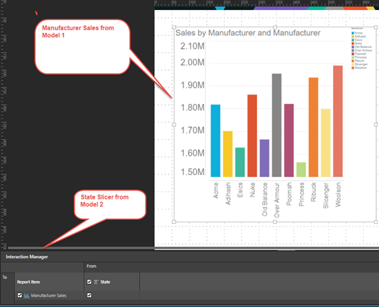This screenshot has height=307, width=379.
Task: Select the salmon Woolson bar
Action: tap(338, 121)
